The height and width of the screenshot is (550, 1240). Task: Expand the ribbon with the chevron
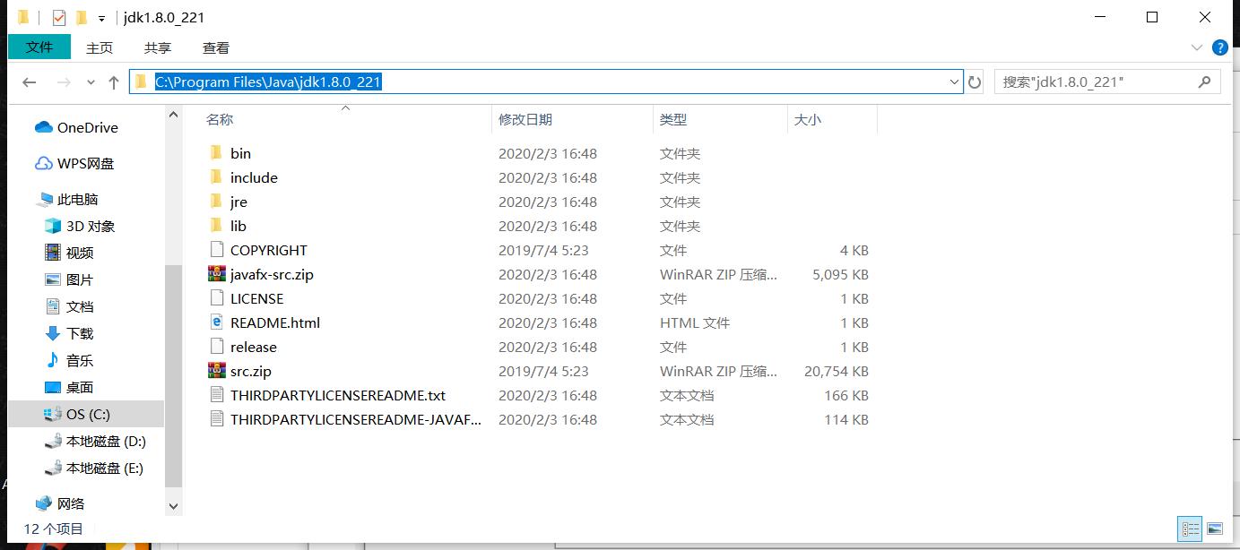pos(1196,47)
